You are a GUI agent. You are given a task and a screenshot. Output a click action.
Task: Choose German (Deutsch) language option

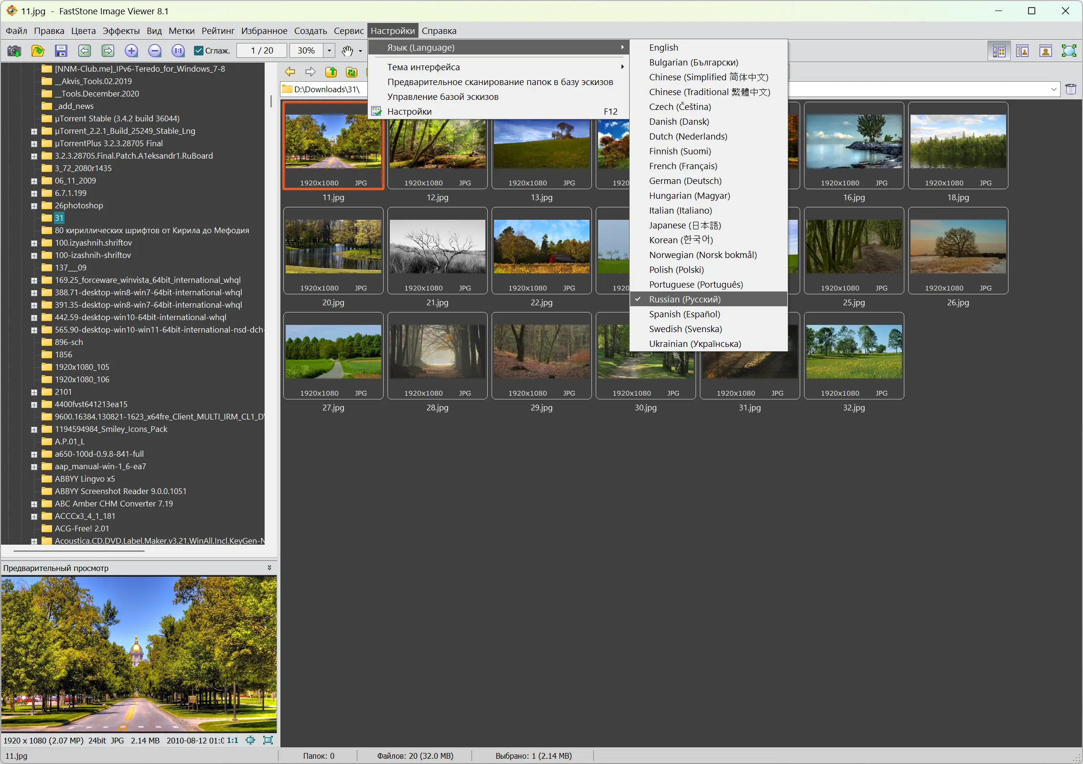(685, 181)
